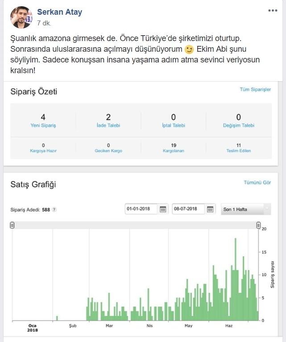This screenshot has height=342, width=286.
Task: Expand the Son 1 Hafta dropdown
Action: (246, 209)
